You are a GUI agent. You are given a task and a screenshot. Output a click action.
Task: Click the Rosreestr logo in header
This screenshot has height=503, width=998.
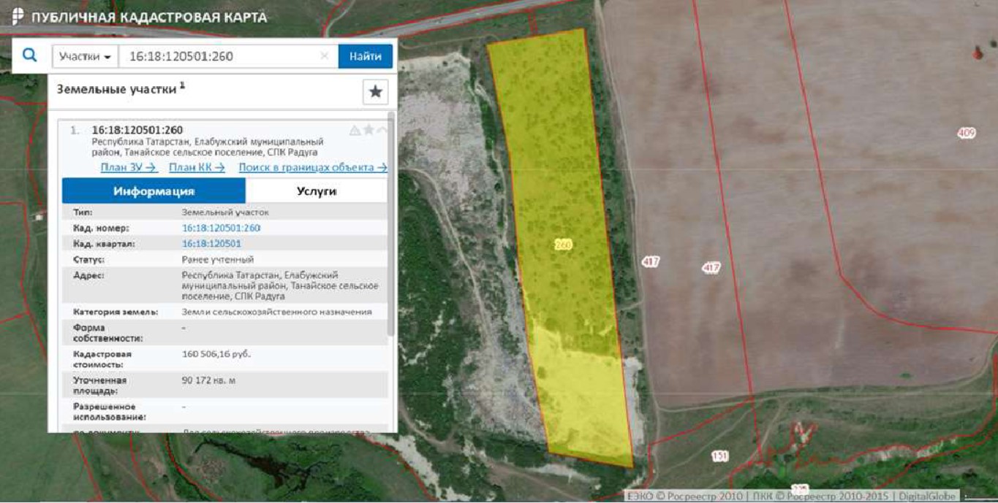(x=18, y=17)
